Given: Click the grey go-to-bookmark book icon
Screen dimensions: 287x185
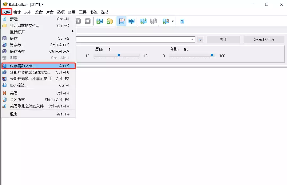Looking at the screenshot, I should [x=153, y=21].
